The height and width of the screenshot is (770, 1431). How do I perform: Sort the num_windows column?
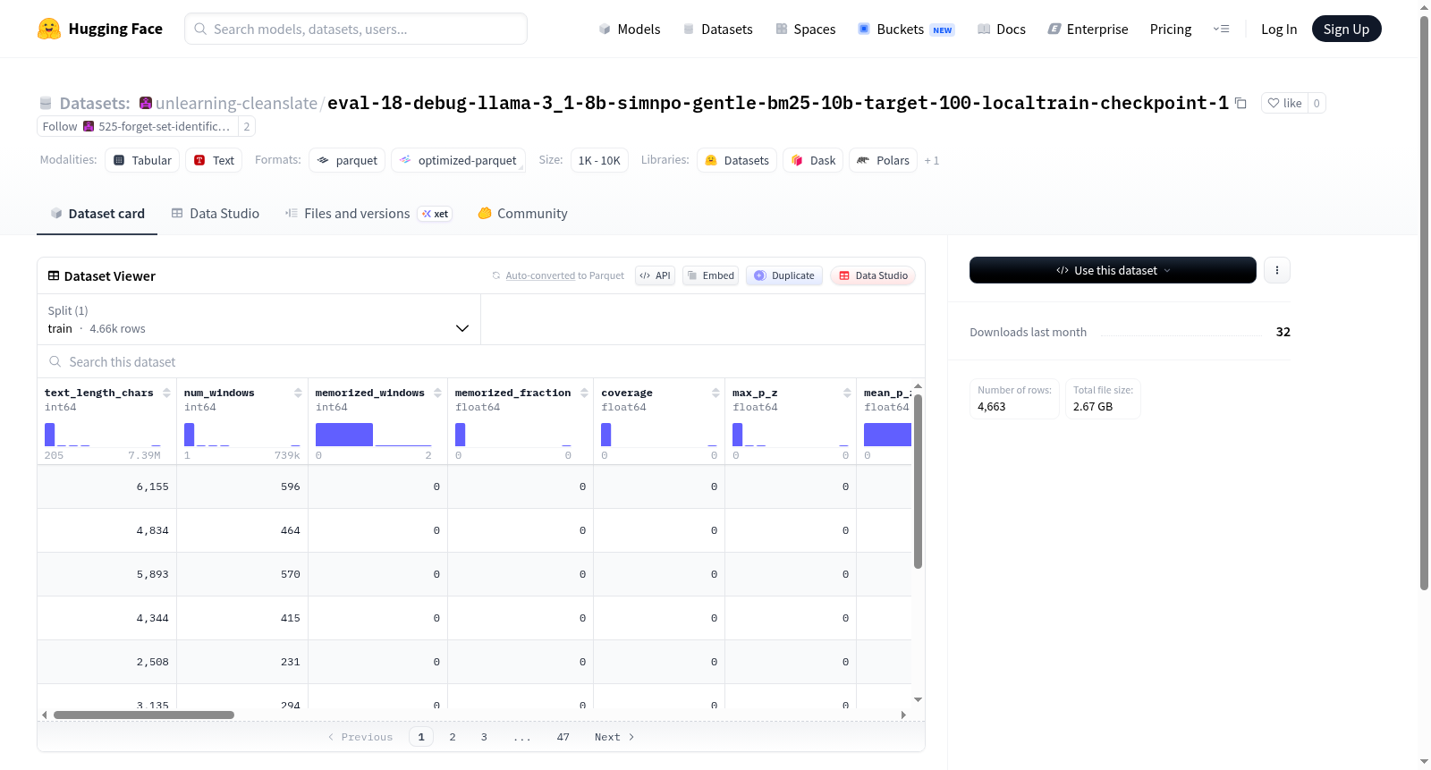pos(298,393)
